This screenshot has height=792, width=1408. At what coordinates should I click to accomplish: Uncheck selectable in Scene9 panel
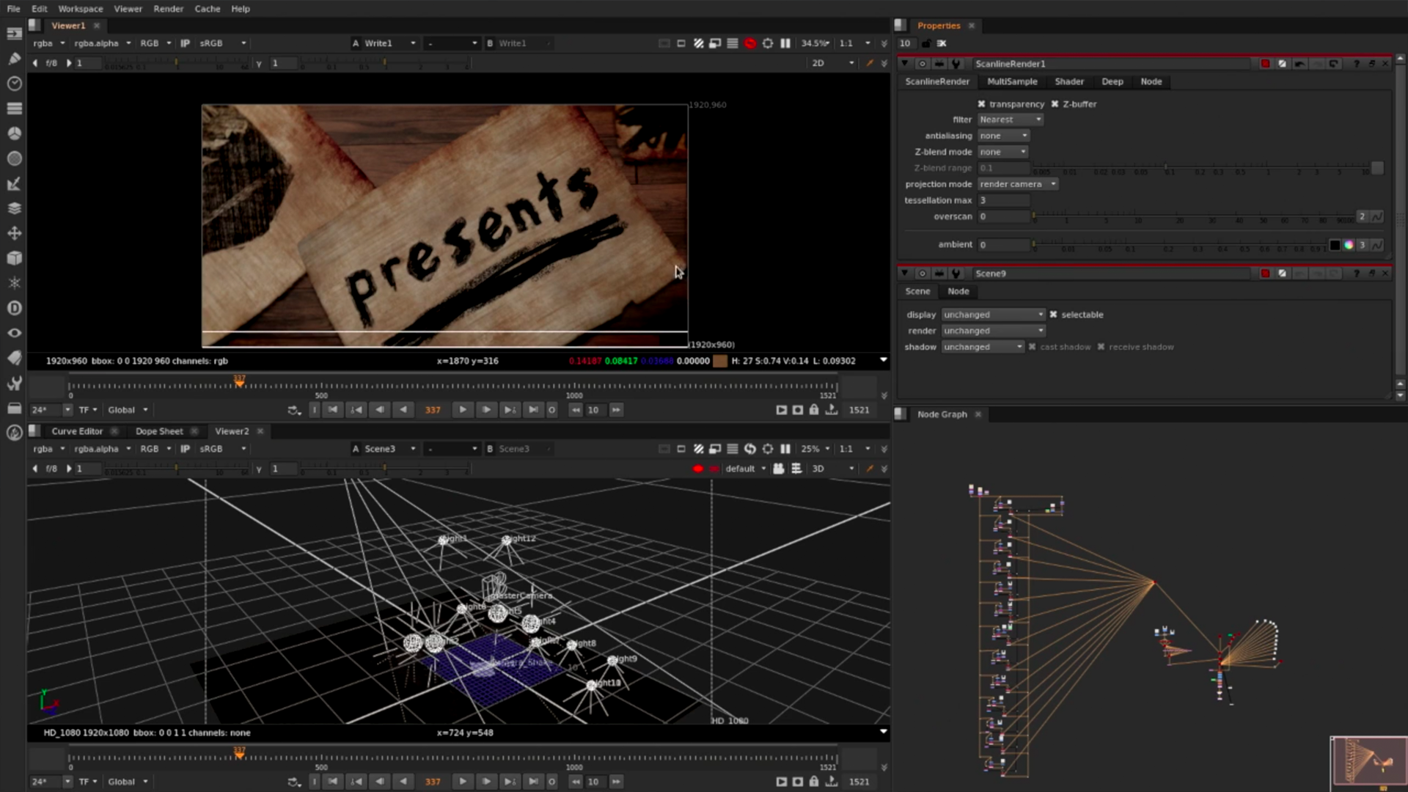pos(1054,314)
